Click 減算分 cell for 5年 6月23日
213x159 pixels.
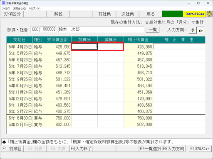point(111,60)
